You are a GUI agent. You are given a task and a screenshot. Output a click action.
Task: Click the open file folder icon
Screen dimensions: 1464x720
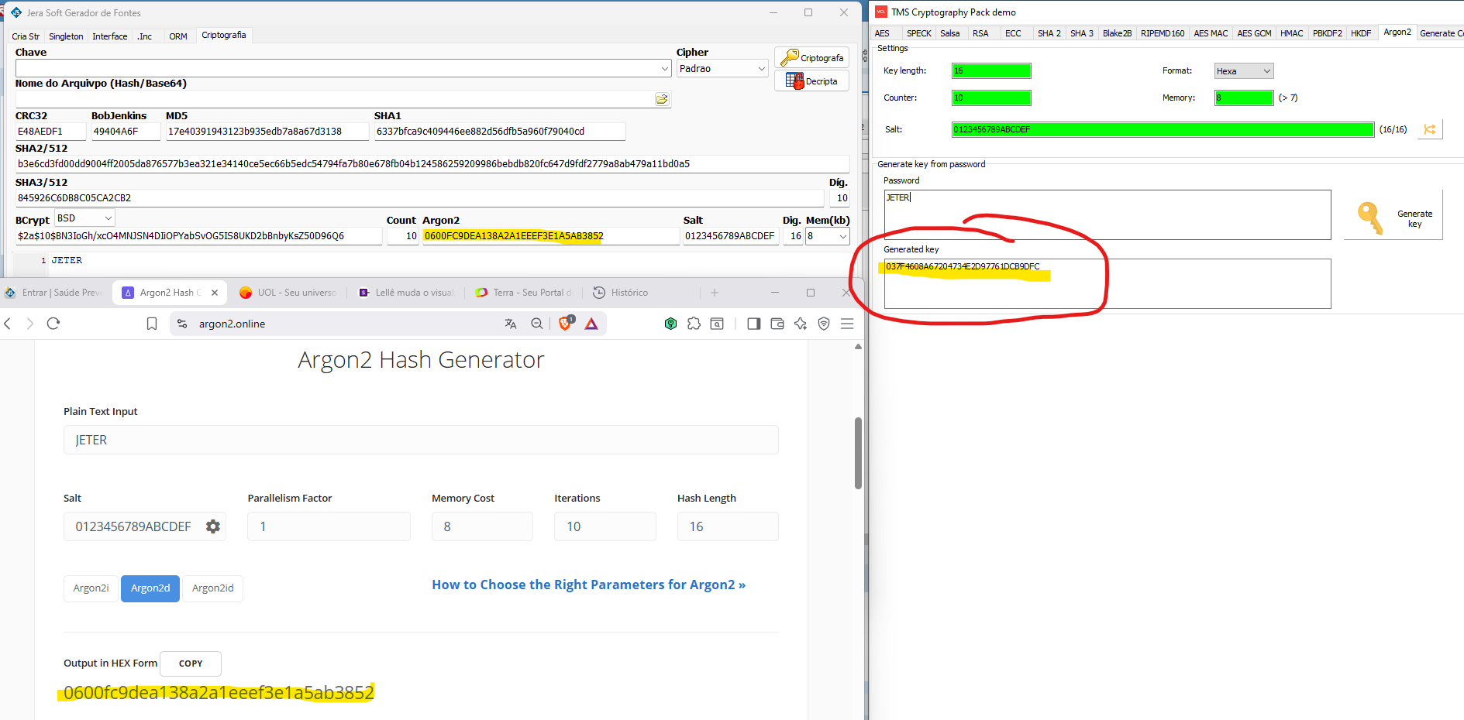click(662, 99)
